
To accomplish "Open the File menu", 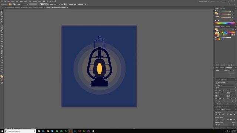I will pyautogui.click(x=5, y=1).
